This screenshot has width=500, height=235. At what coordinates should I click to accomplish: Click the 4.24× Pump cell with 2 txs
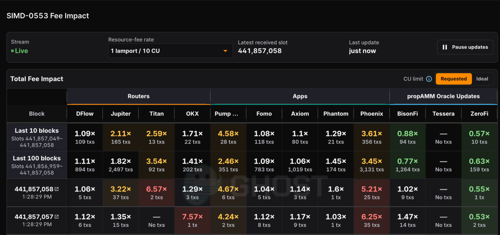[228, 221]
